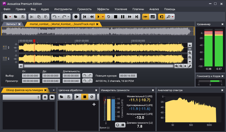Load a processing chain with folder icon
This screenshot has width=226, height=132.
coord(62,97)
